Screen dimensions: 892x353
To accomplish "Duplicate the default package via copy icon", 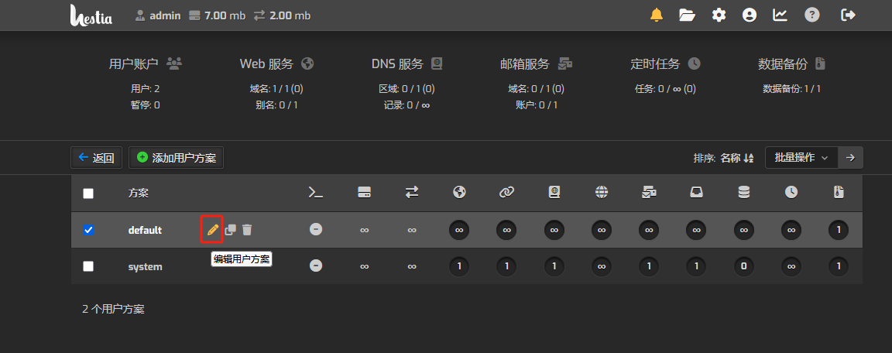I will tap(230, 230).
